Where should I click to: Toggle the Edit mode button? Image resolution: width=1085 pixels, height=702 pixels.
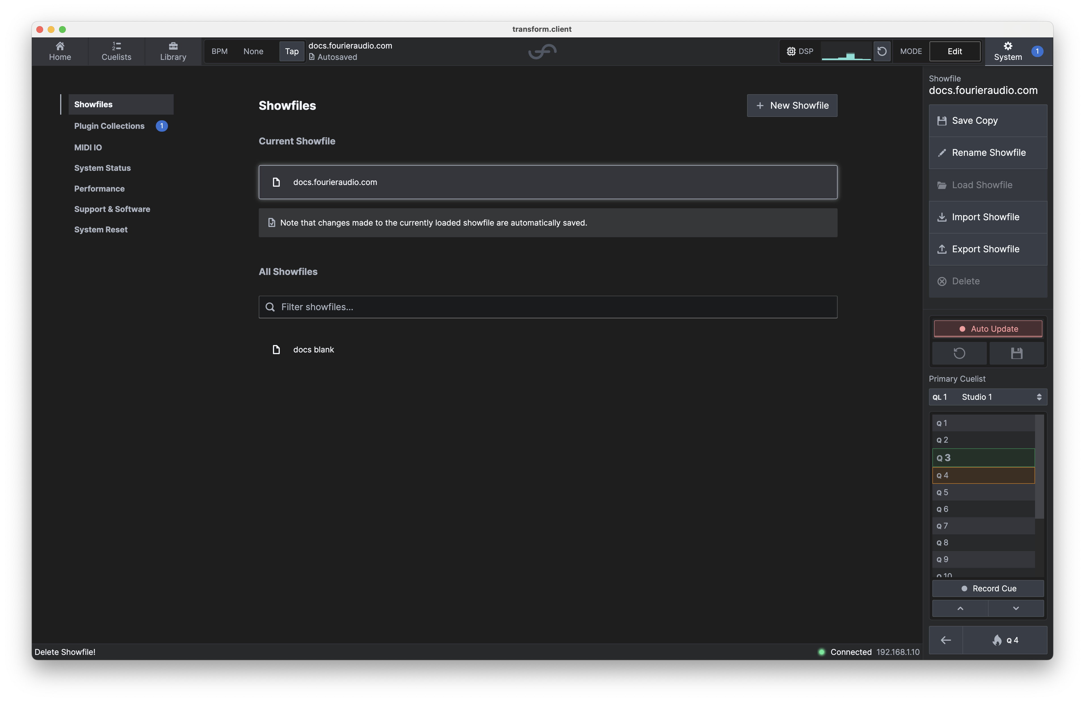tap(954, 51)
